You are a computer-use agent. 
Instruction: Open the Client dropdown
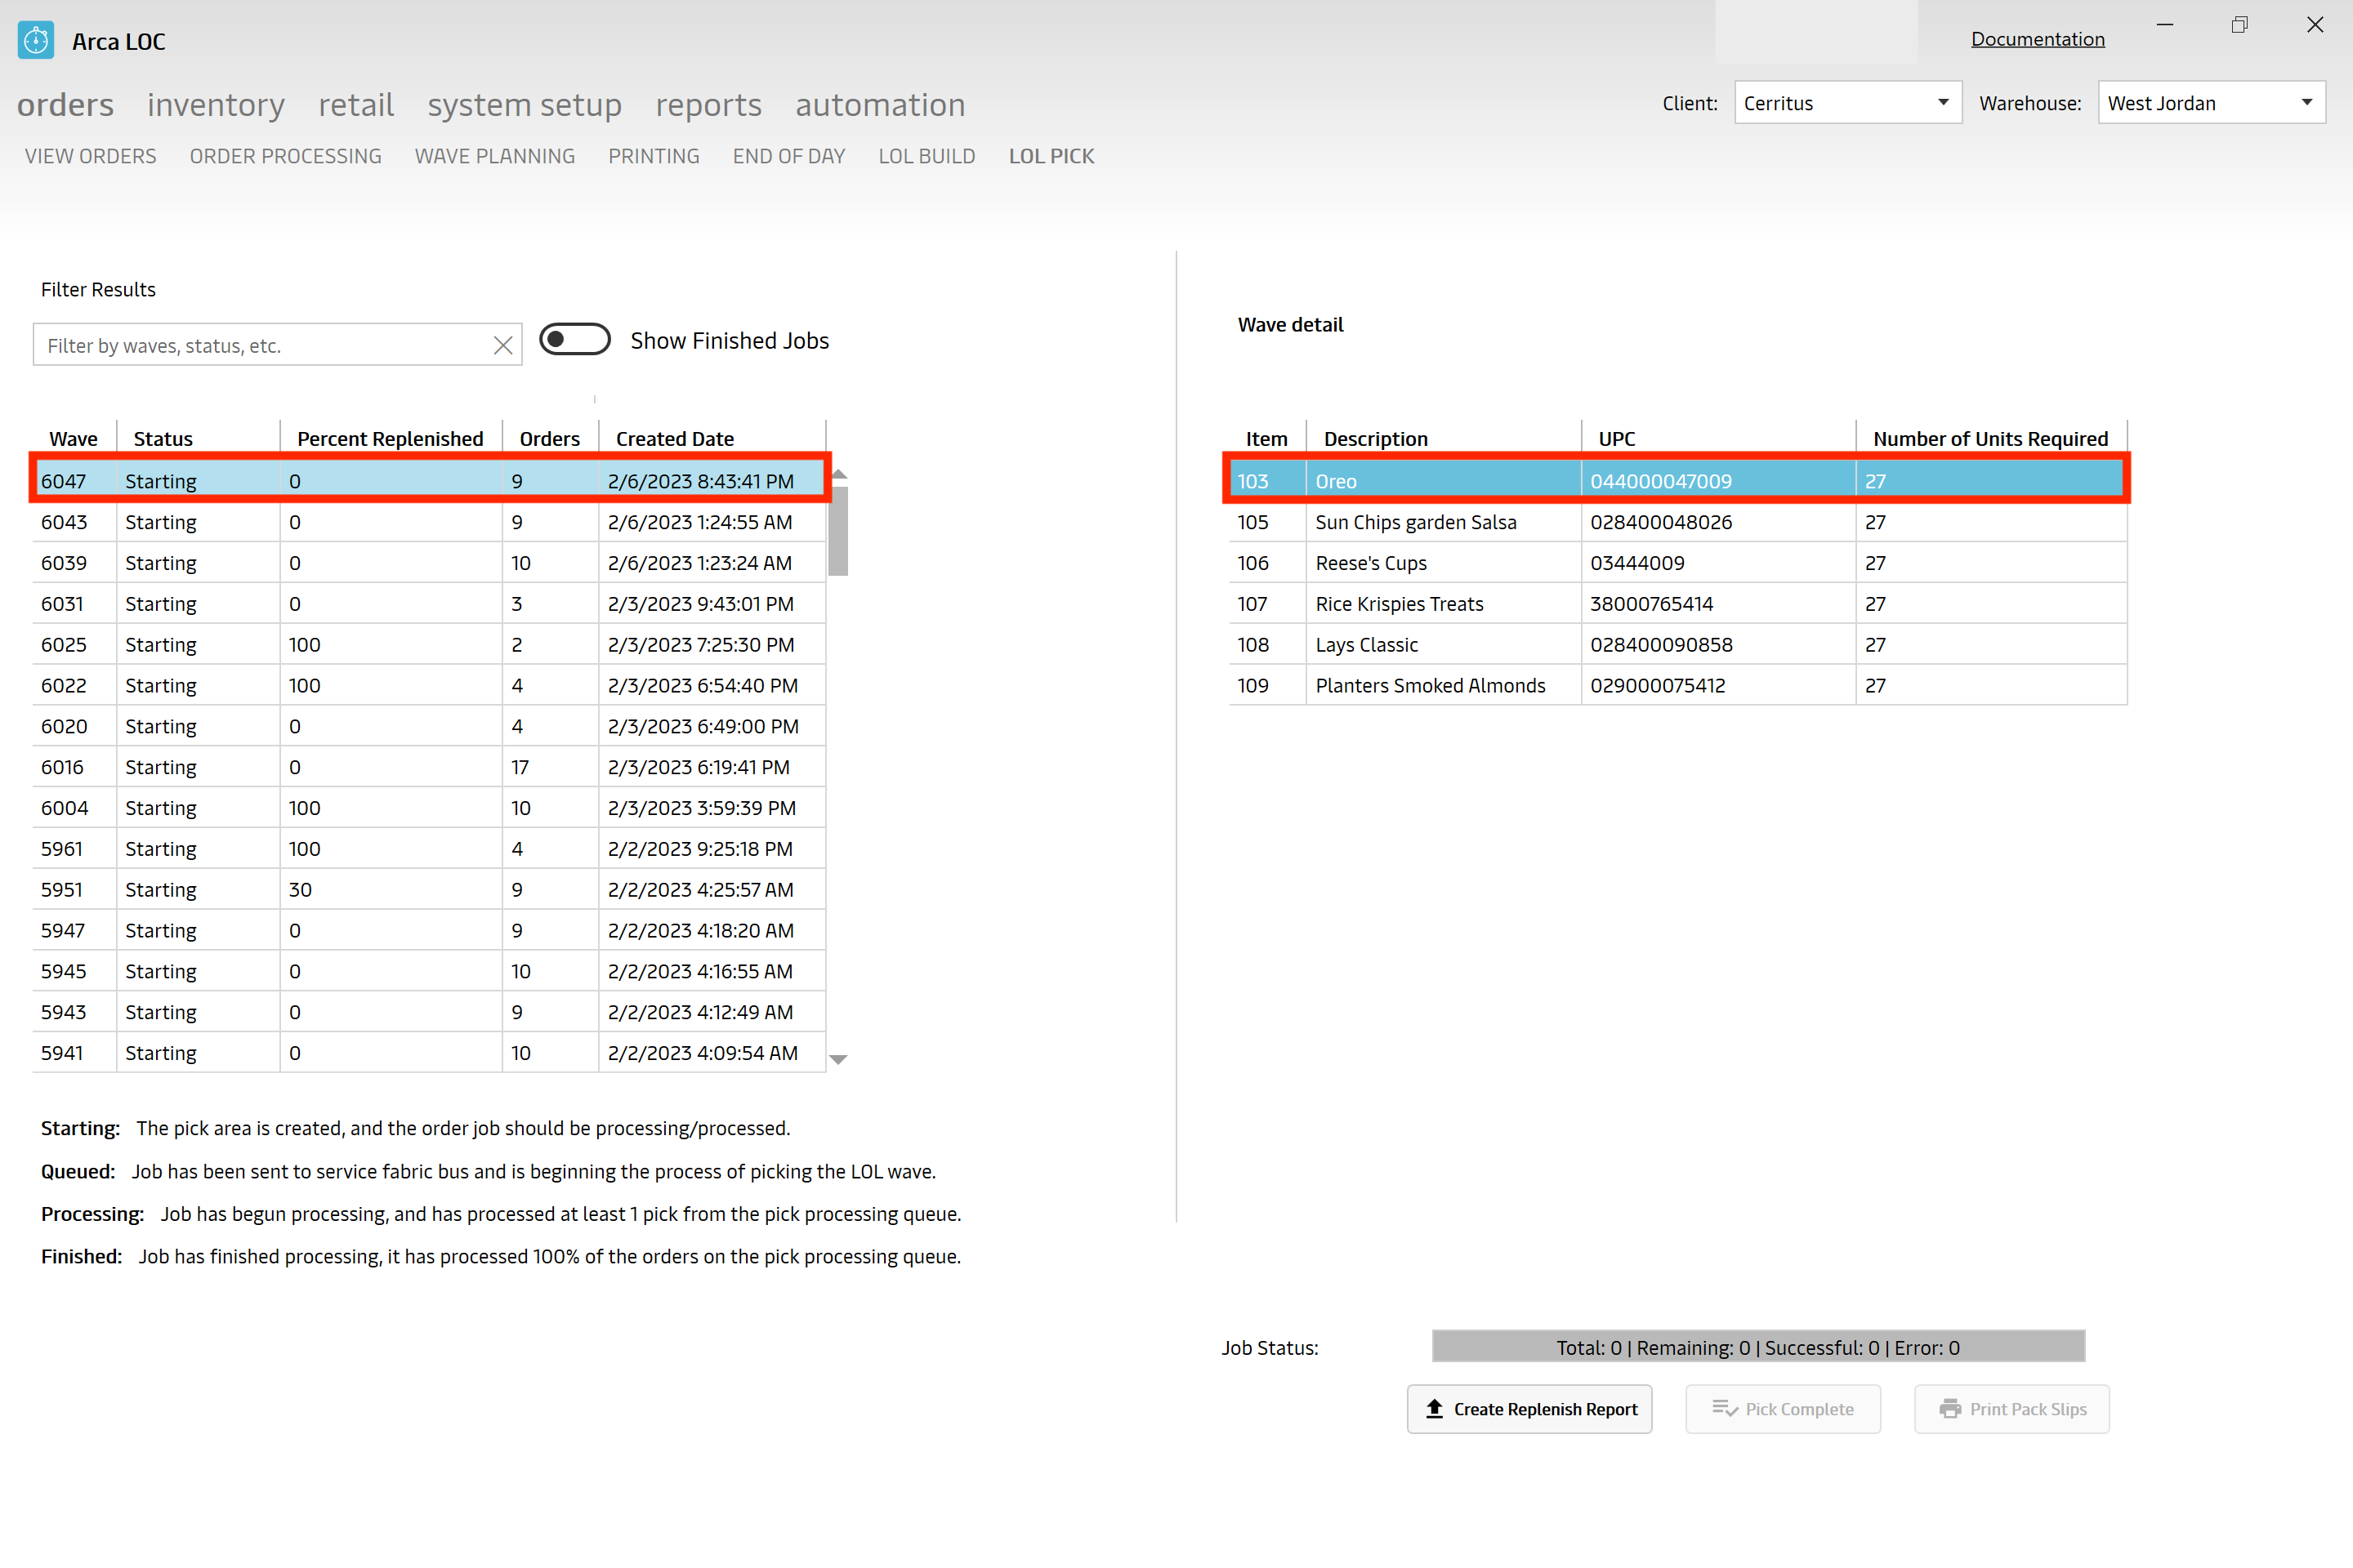click(x=1848, y=103)
